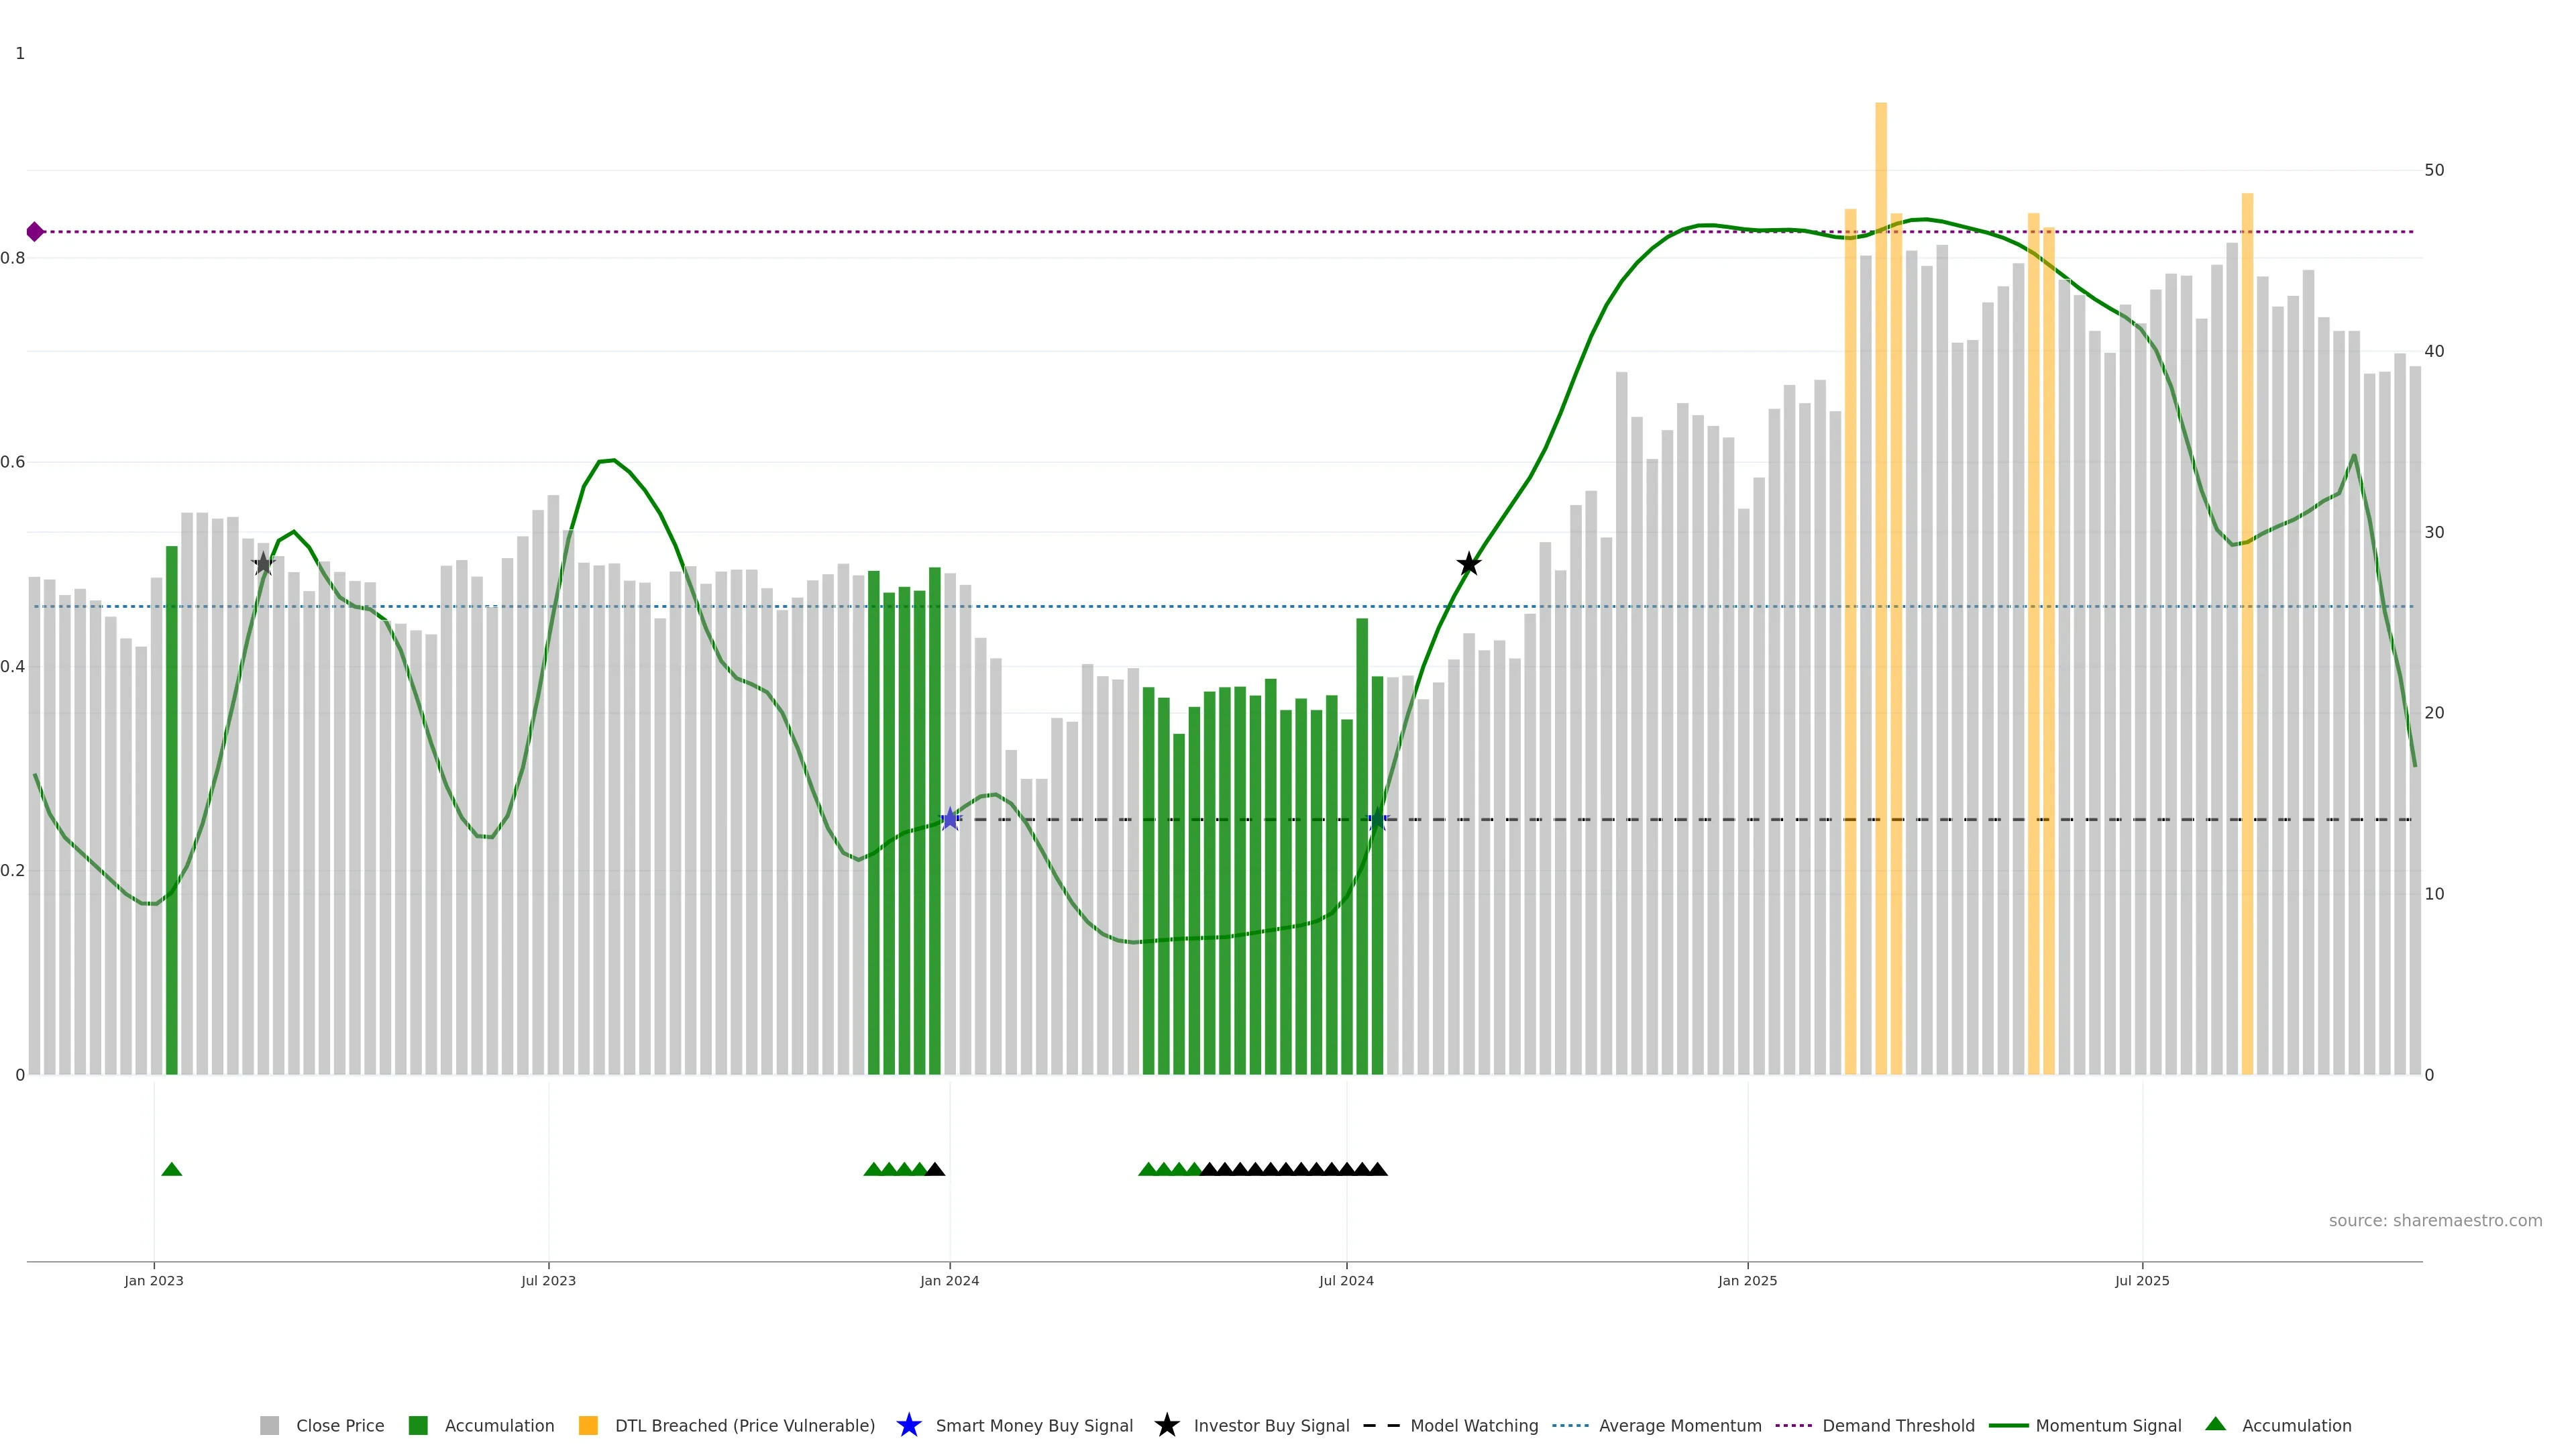Click the green Accumulation legend color swatch

[418, 1425]
